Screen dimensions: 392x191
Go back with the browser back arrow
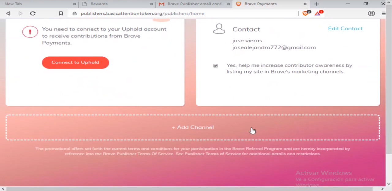[x=8, y=13]
